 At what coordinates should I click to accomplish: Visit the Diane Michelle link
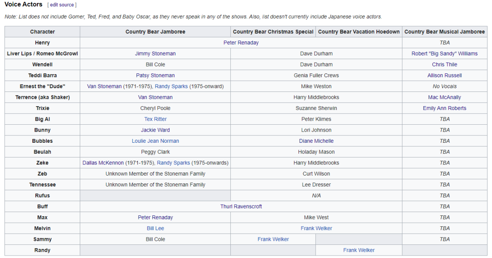316,141
